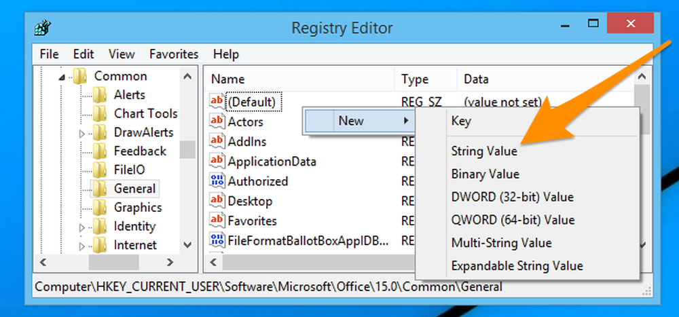Viewport: 679px width, 317px height.
Task: Collapse the Common tree node
Action: [62, 77]
